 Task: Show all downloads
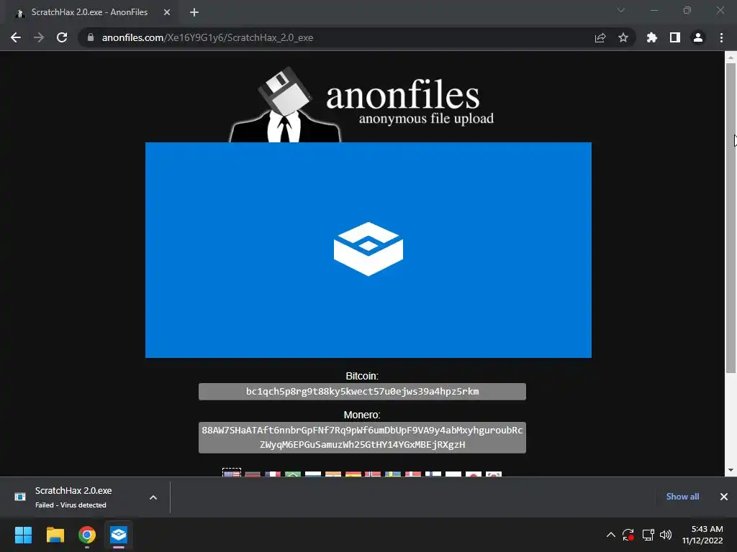(x=682, y=497)
